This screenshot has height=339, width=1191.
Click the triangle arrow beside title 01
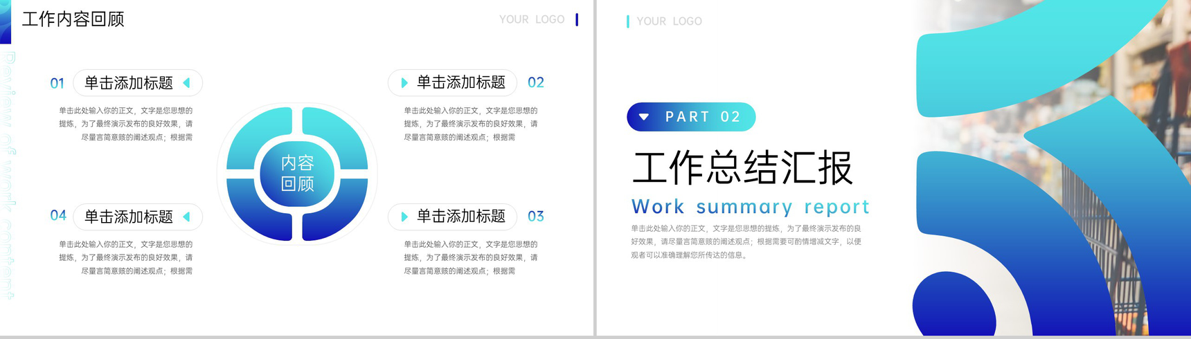pyautogui.click(x=186, y=83)
